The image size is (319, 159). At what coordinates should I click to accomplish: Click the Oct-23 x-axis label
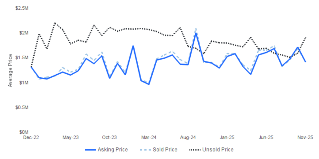coord(109,138)
